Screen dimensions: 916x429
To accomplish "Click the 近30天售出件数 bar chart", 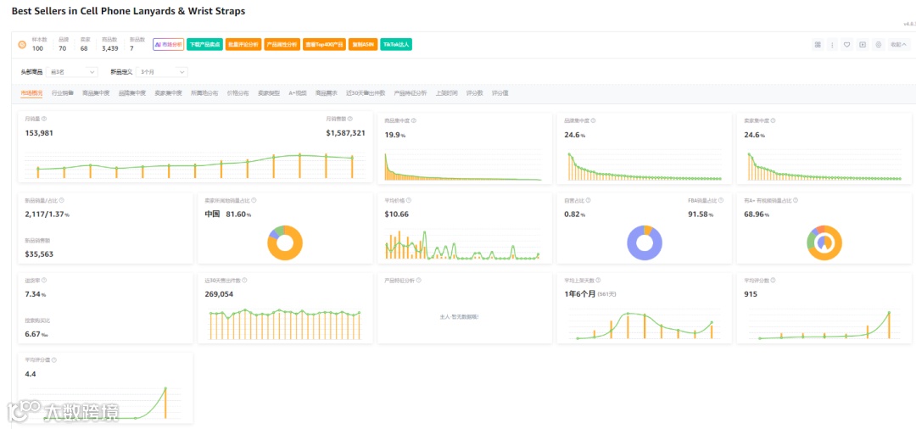I will pos(284,324).
